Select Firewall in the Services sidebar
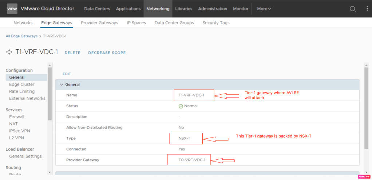372x180 pixels. [x=17, y=117]
